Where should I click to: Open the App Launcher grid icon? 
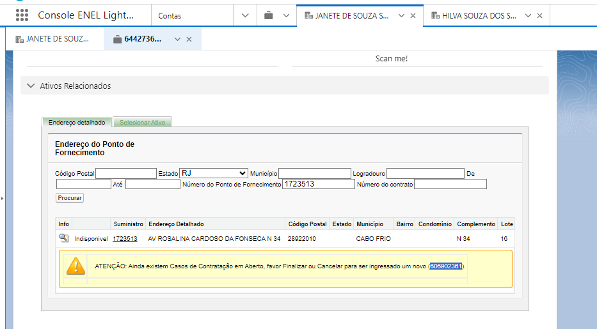pyautogui.click(x=22, y=15)
